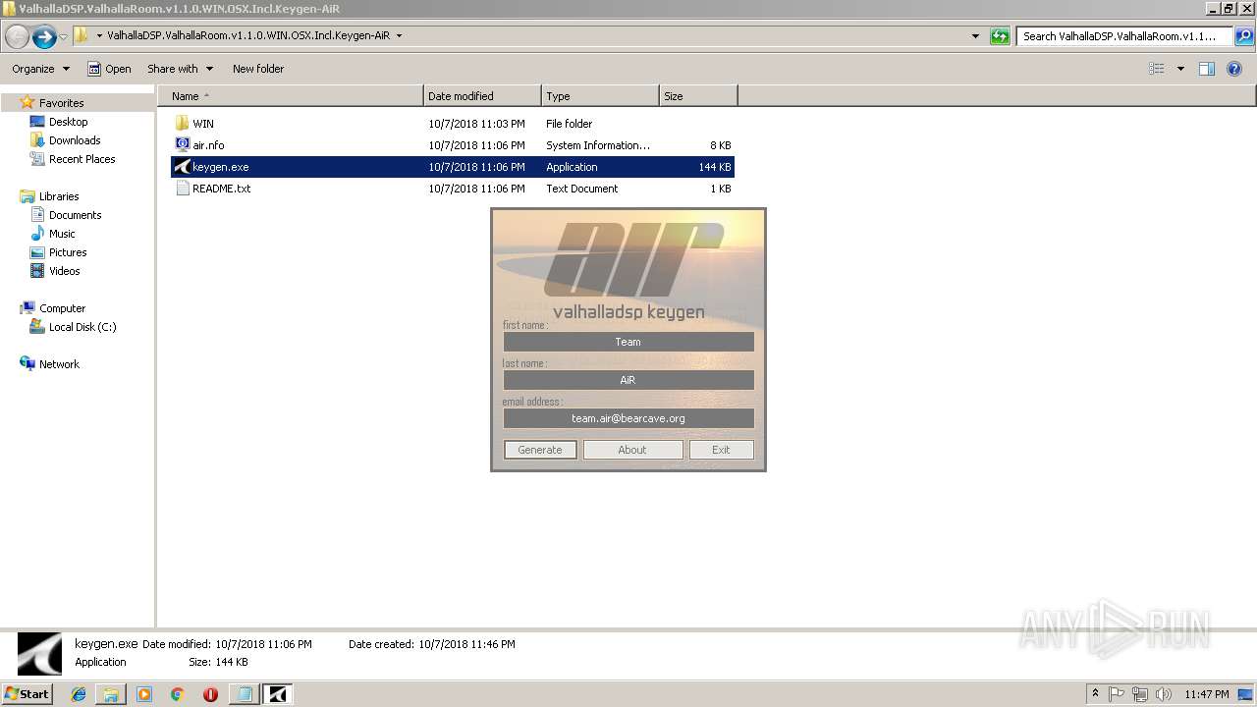
Task: Open the media player taskbar icon
Action: 144,694
